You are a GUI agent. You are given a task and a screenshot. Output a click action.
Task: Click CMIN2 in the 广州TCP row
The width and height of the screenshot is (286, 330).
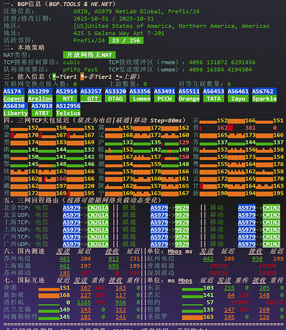tap(271, 237)
